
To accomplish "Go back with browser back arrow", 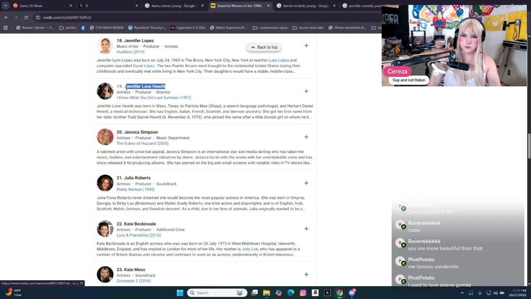I will pos(6,17).
